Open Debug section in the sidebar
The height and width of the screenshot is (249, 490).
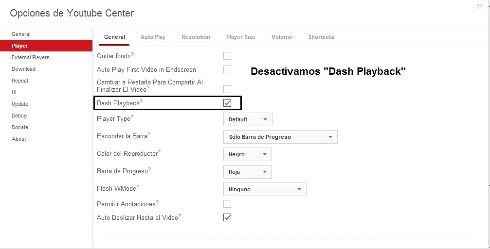(46, 116)
